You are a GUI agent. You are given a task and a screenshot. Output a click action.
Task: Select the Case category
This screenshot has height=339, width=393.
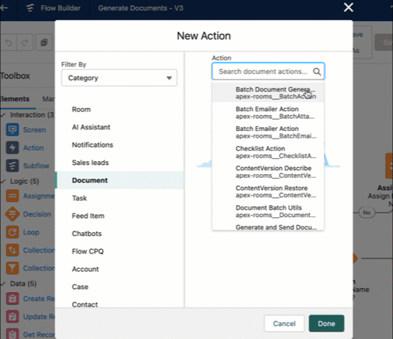tap(119, 287)
